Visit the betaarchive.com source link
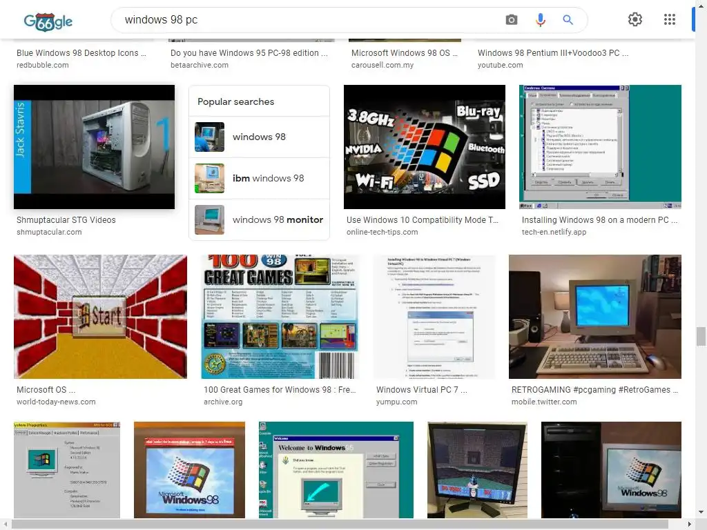Image resolution: width=707 pixels, height=530 pixels. pos(200,65)
